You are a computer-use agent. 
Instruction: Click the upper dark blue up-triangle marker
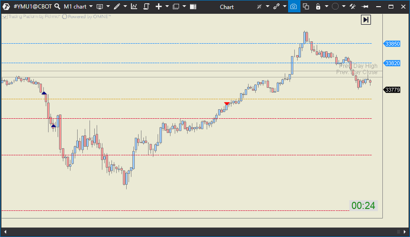[x=44, y=93]
